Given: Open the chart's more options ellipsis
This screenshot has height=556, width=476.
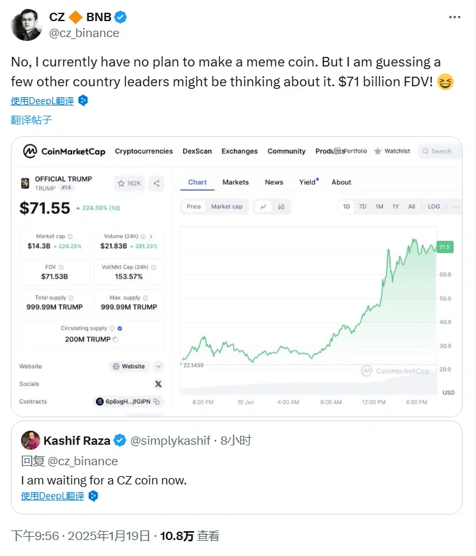Looking at the screenshot, I should click(455, 206).
